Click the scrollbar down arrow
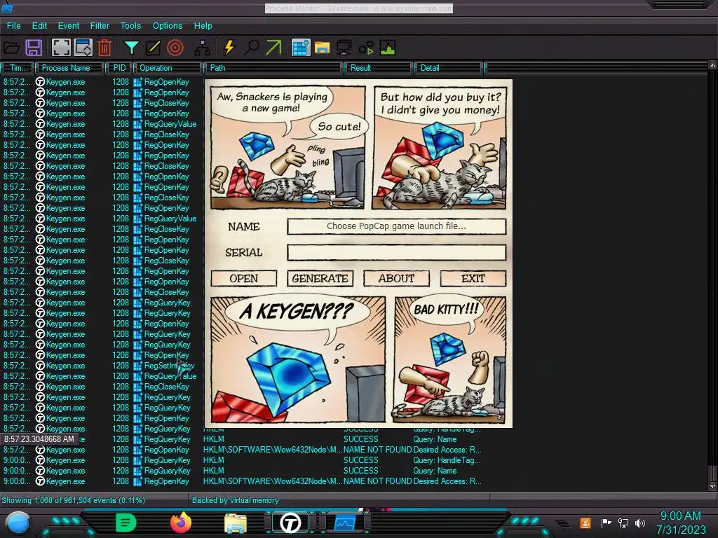Viewport: 718px width, 538px height. (712, 486)
